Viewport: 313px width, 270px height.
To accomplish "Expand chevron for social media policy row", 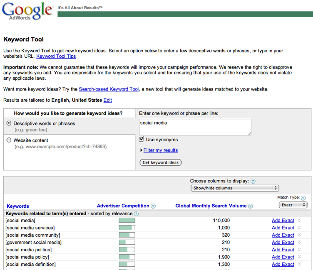I will (299, 257).
